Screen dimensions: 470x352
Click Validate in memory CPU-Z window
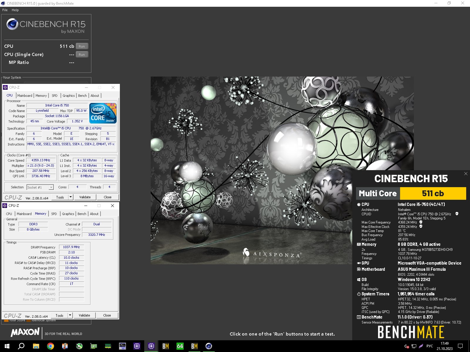(x=84, y=315)
